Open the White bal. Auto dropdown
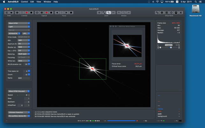Viewport: 205px width, 128px height. click(24, 61)
